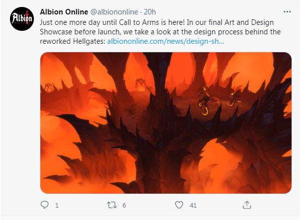
Task: Like the tweet with the heart icon
Action: click(179, 205)
